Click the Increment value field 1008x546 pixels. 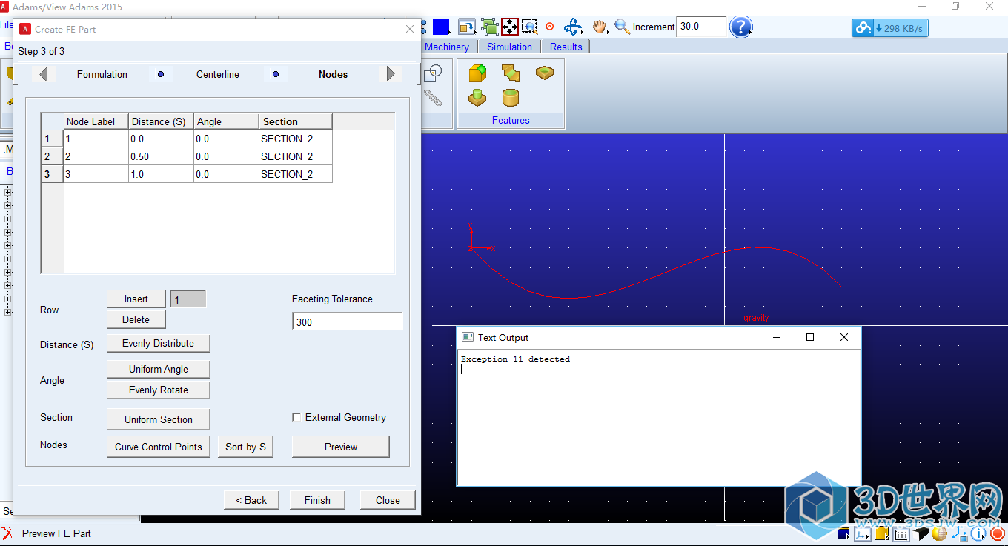point(701,27)
